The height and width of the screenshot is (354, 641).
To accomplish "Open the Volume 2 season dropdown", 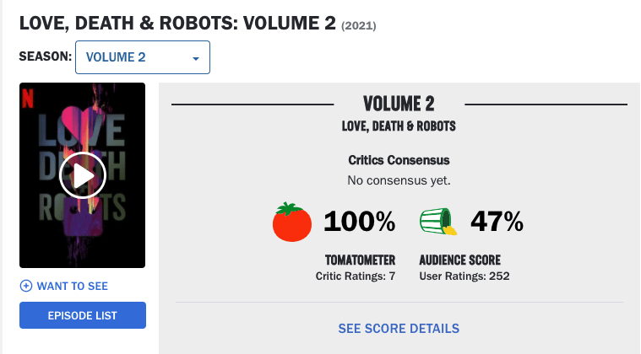I will click(x=143, y=57).
